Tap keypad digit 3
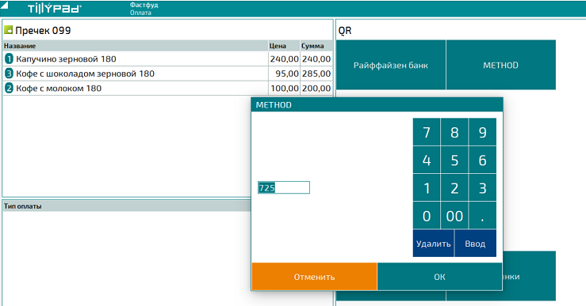Screen dimensions: 586x306 click(482, 188)
